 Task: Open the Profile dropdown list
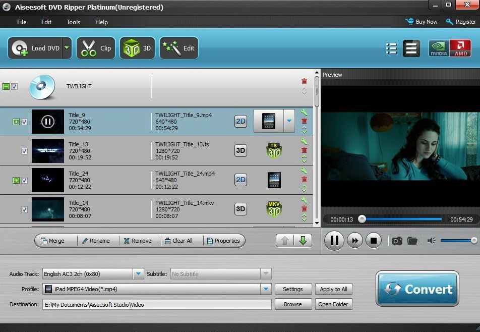point(266,289)
